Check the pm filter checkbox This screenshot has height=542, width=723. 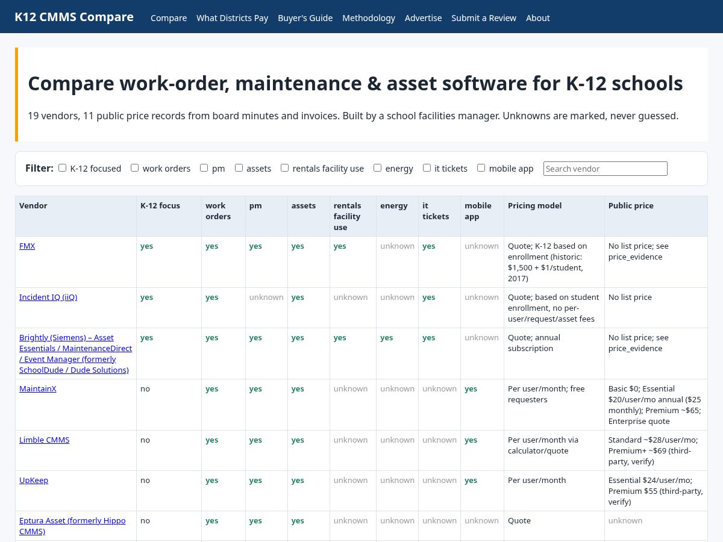pos(204,168)
